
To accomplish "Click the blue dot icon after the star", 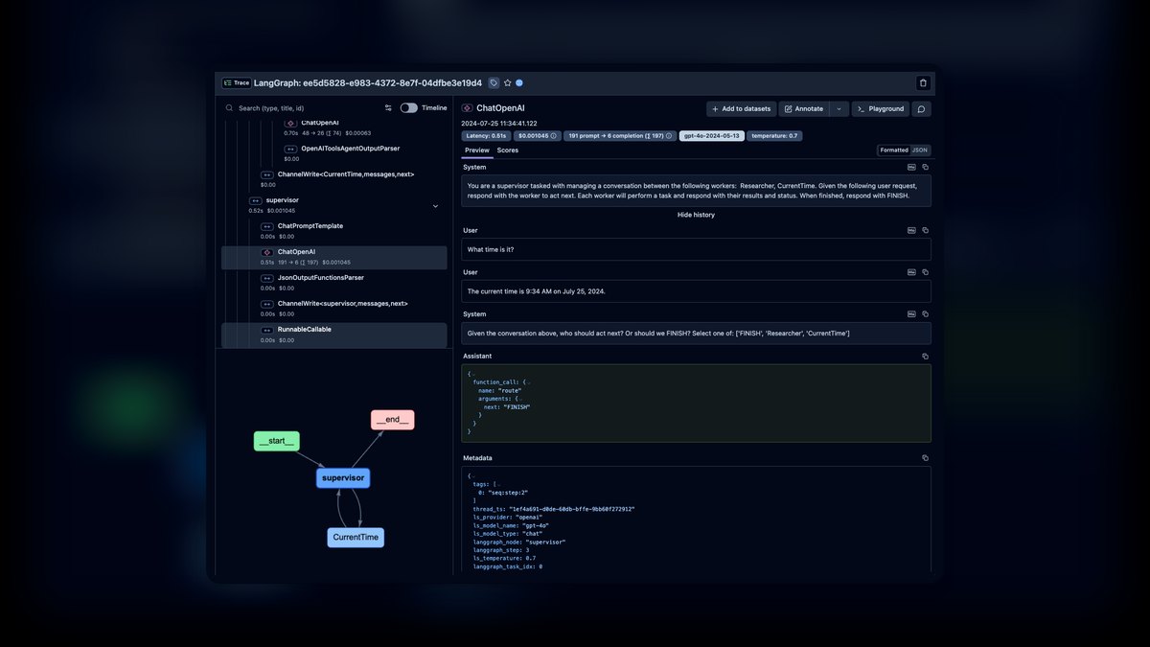I will (519, 83).
